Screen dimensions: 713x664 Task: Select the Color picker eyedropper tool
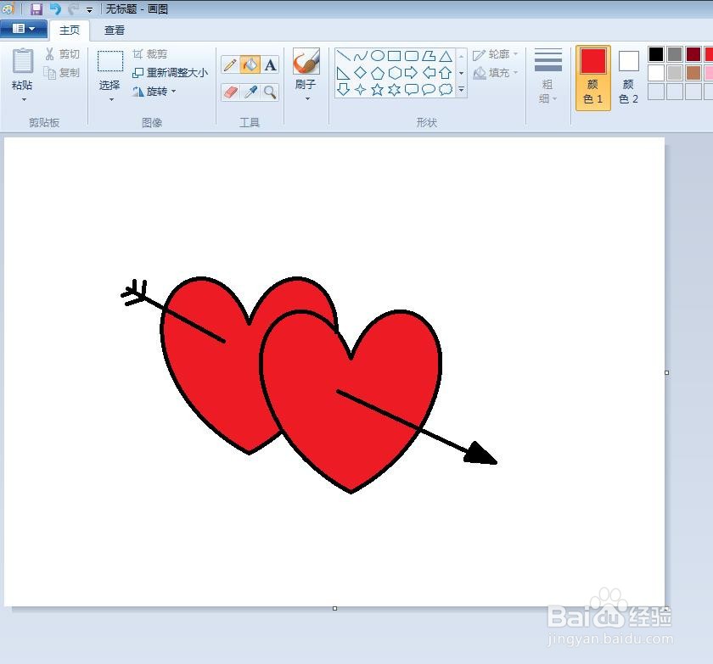250,92
